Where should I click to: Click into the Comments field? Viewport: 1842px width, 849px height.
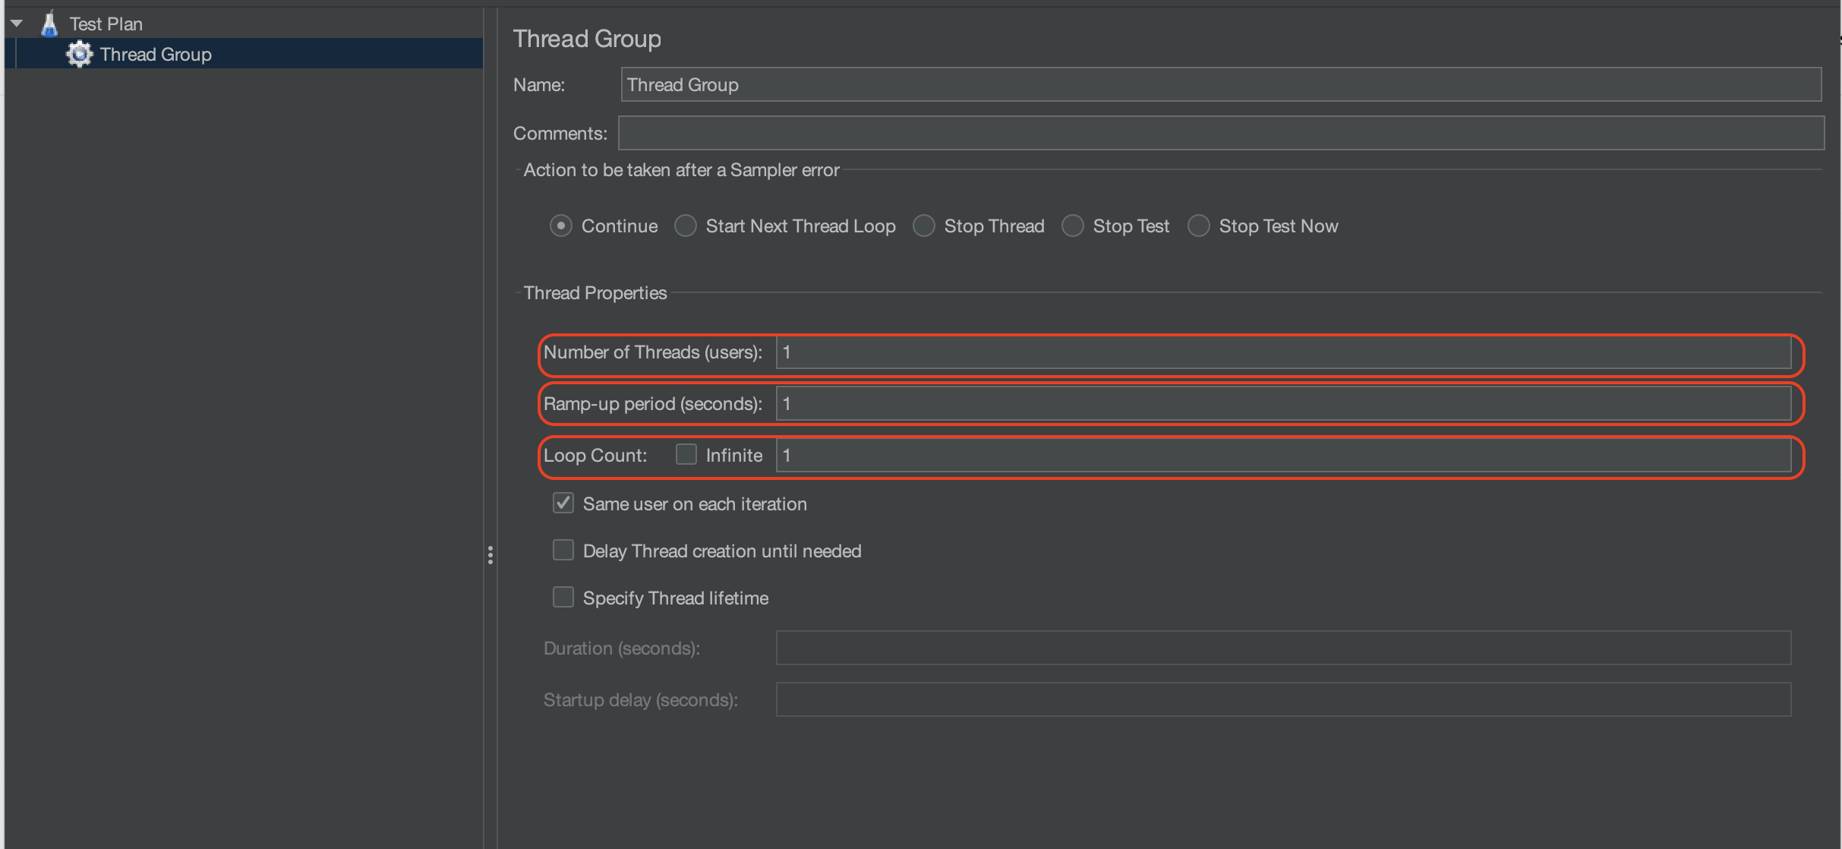point(1220,133)
